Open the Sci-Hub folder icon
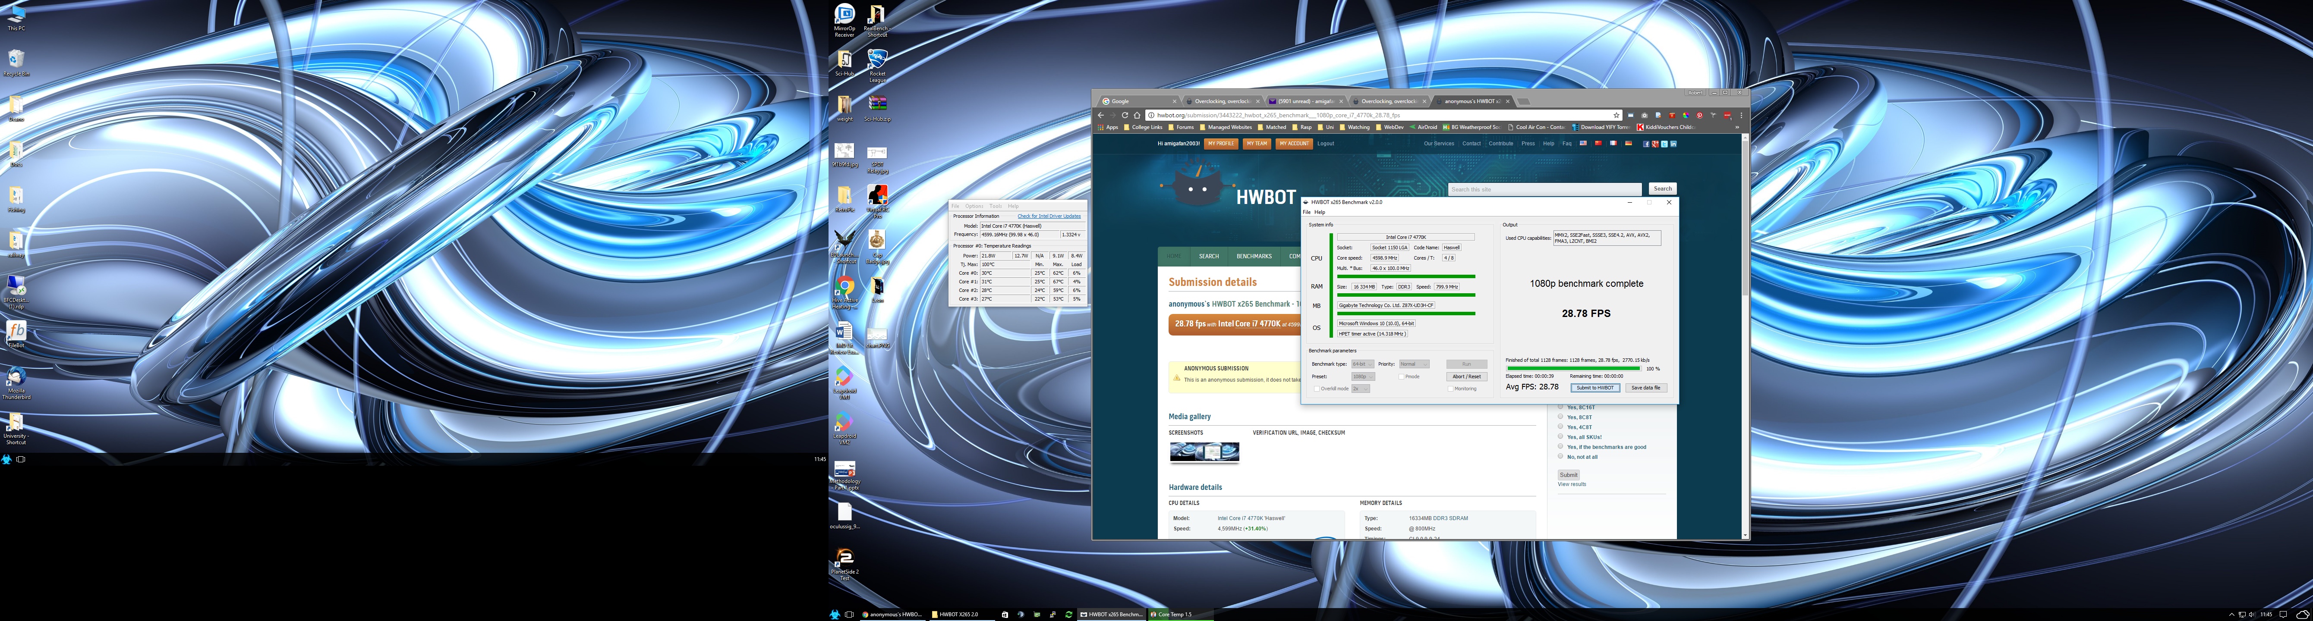This screenshot has height=621, width=2313. 844,61
